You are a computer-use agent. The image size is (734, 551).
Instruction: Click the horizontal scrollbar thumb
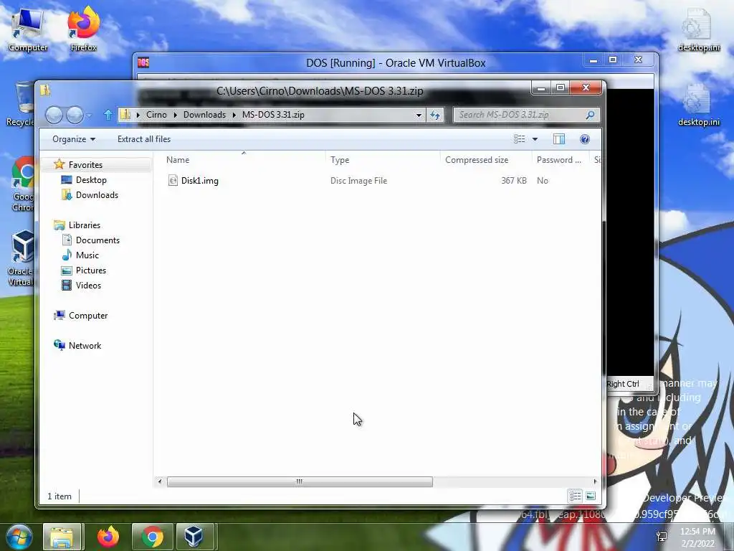300,481
